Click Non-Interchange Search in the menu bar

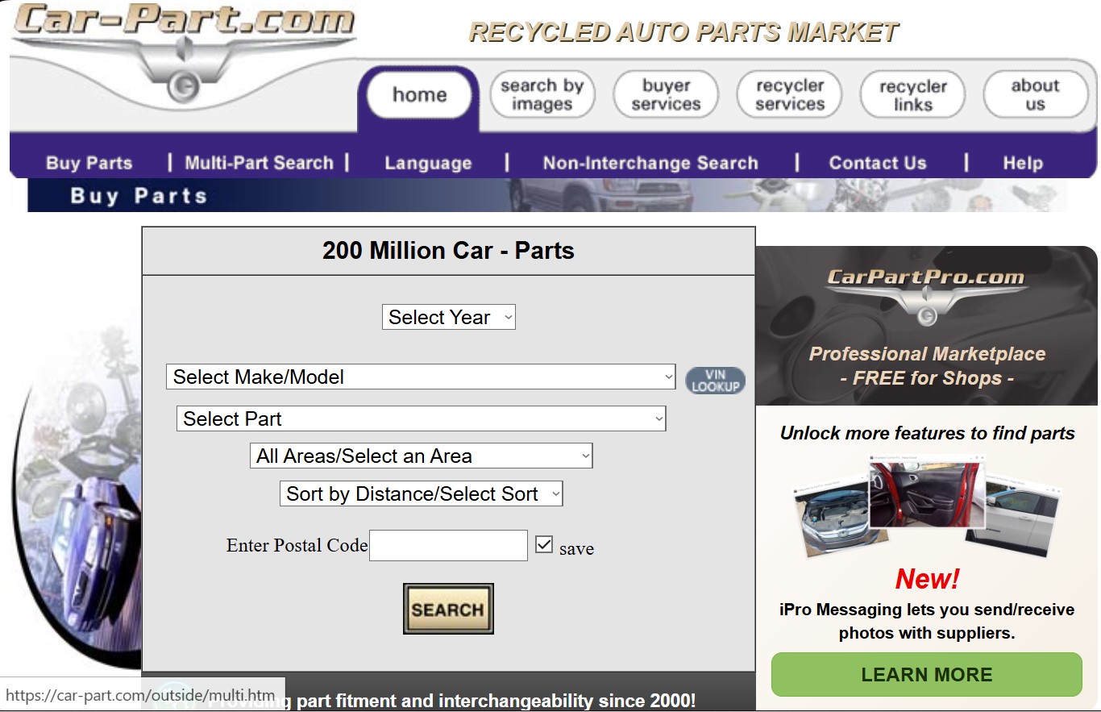[650, 163]
